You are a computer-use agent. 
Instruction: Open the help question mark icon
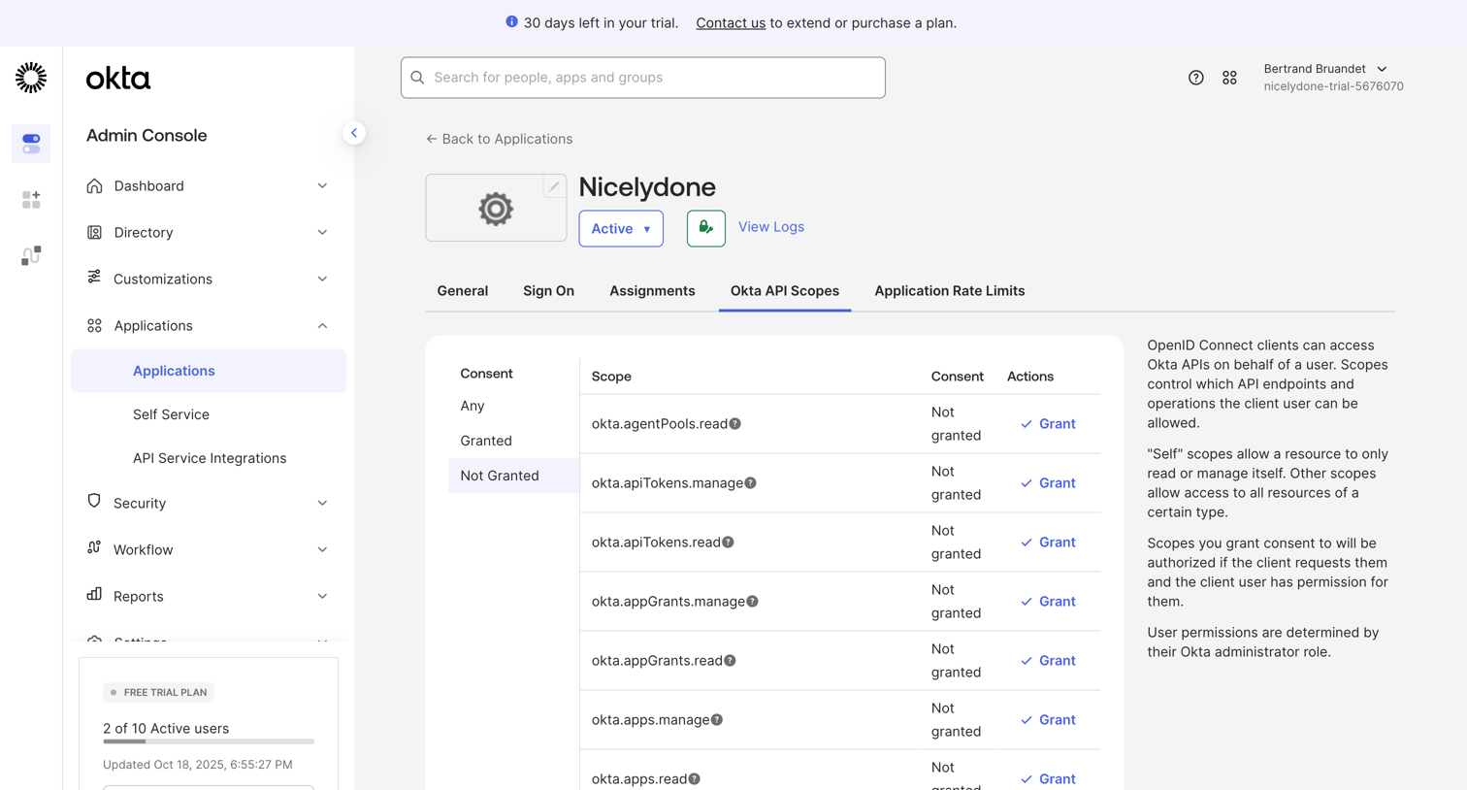[x=1195, y=78]
